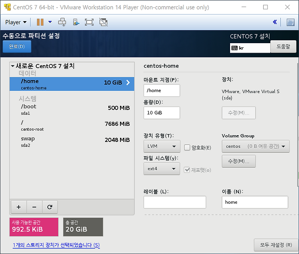This screenshot has width=299, height=254.
Task: Minimize the VMware Player window
Action: point(244,7)
